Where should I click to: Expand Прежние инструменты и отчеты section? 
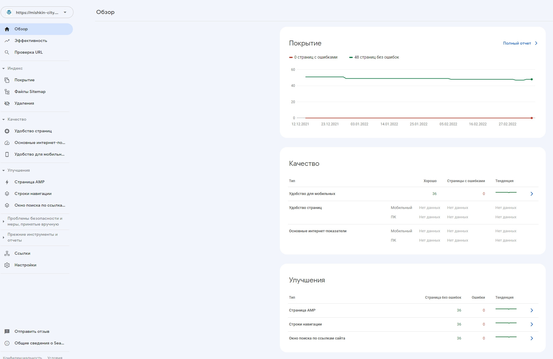[3, 237]
